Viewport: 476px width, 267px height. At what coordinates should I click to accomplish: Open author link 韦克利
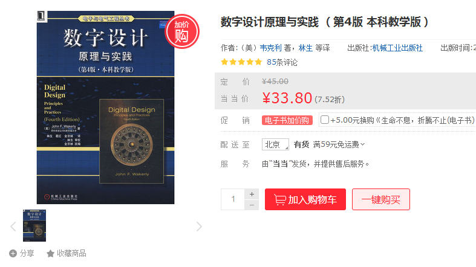[271, 48]
